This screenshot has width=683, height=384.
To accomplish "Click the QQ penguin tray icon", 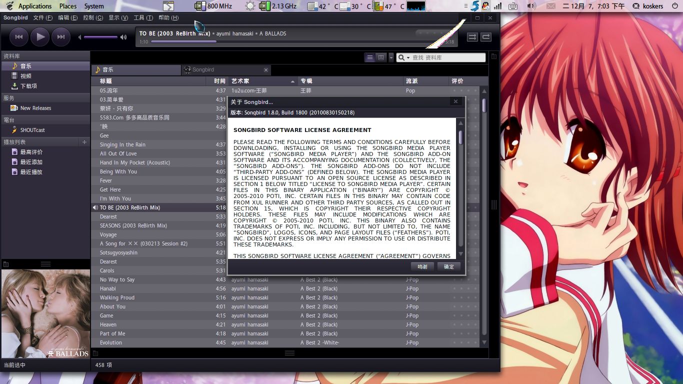I will pos(485,6).
